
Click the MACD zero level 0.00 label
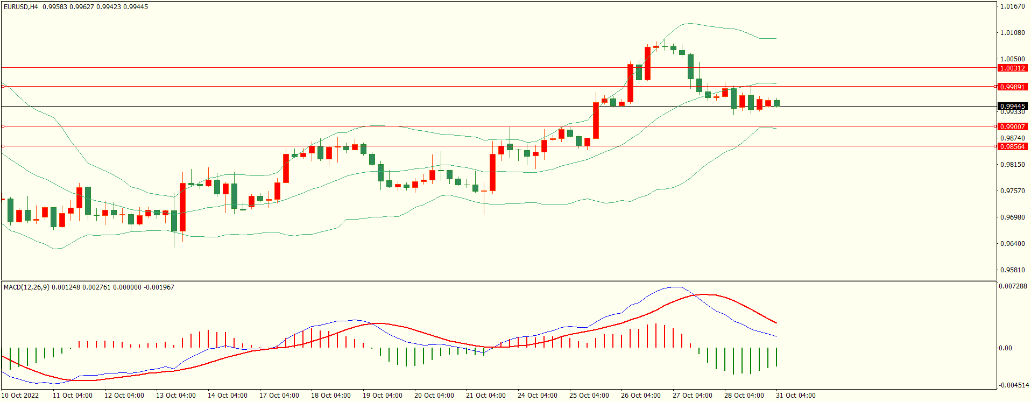1005,348
